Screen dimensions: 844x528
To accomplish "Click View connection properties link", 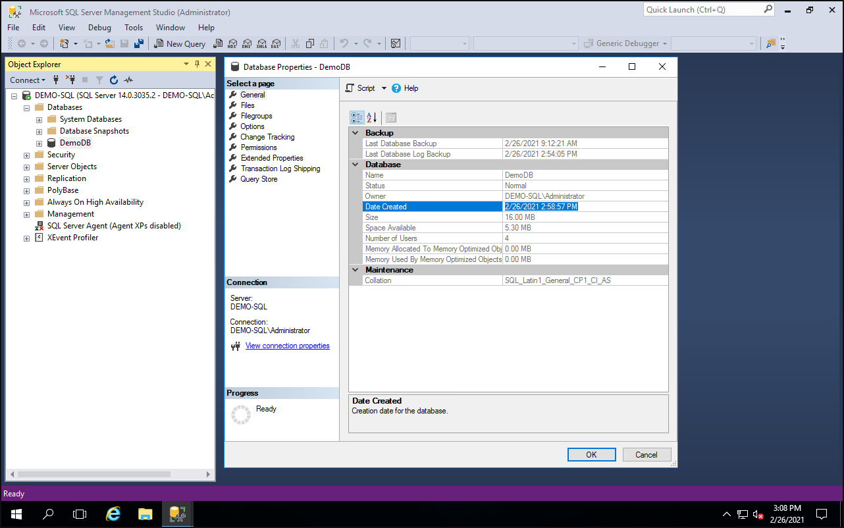I will point(287,346).
